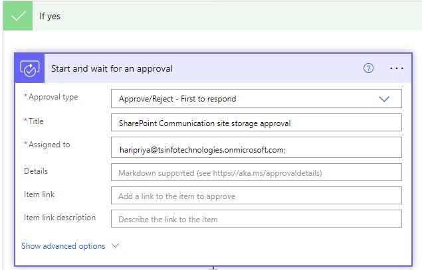
Task: Click the Title label
Action: coord(36,121)
